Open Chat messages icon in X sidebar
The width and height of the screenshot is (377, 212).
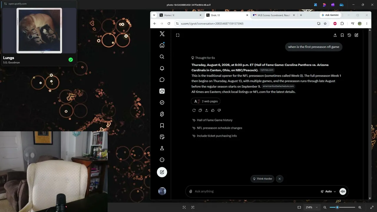point(162,80)
